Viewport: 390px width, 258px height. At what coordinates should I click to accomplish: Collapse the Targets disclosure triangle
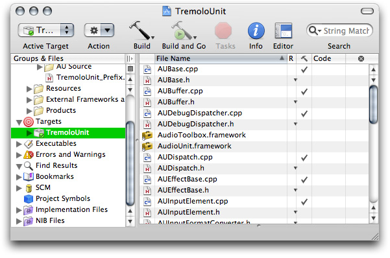(x=19, y=122)
